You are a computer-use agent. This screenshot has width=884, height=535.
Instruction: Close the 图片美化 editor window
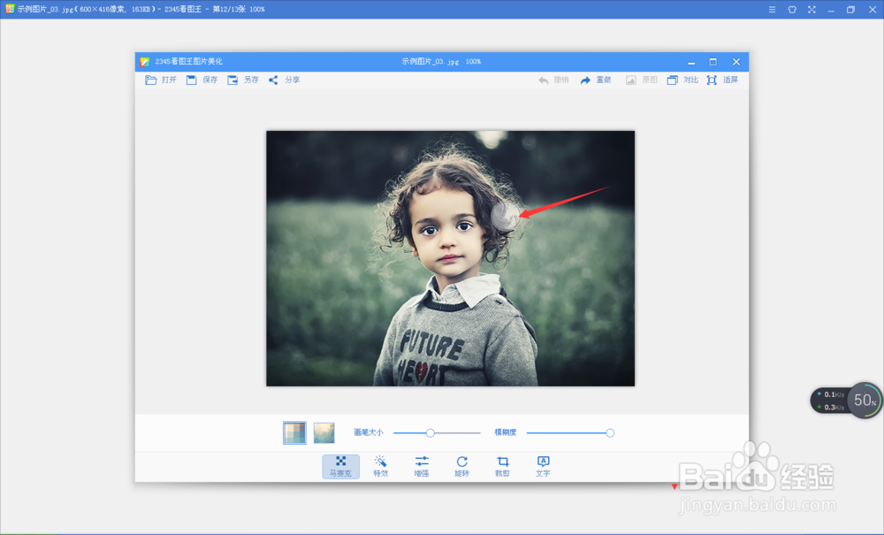(735, 62)
